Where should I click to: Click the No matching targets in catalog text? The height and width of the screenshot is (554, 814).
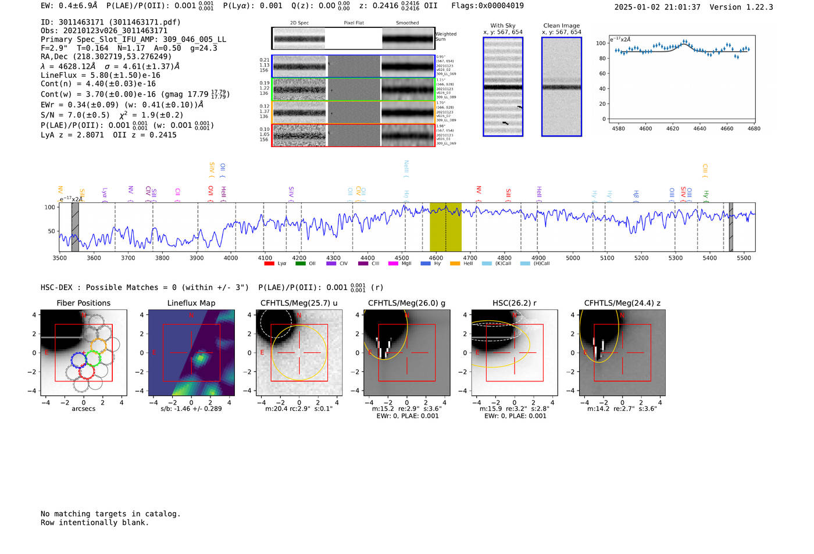pos(110,514)
